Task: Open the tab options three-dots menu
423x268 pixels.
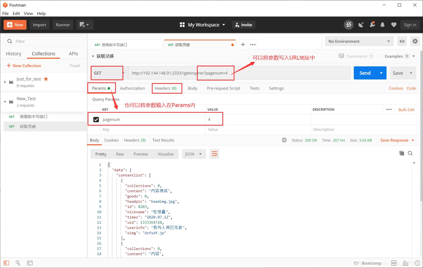Action: pyautogui.click(x=253, y=45)
